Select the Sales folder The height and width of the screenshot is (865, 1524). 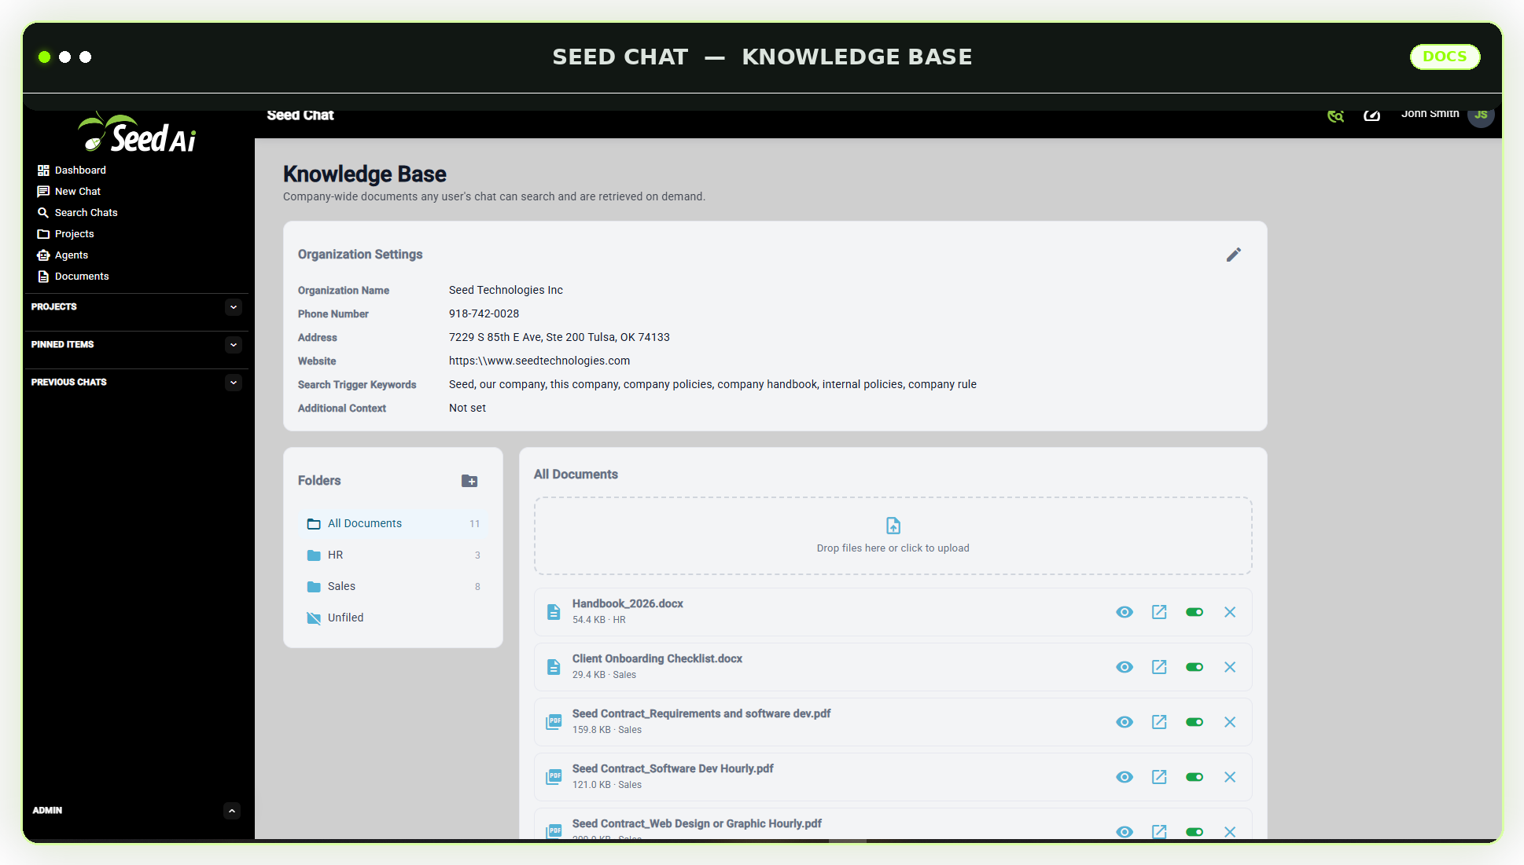392,586
